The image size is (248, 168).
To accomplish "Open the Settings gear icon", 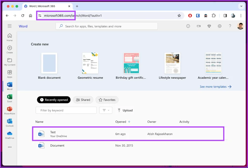I will [219, 26].
